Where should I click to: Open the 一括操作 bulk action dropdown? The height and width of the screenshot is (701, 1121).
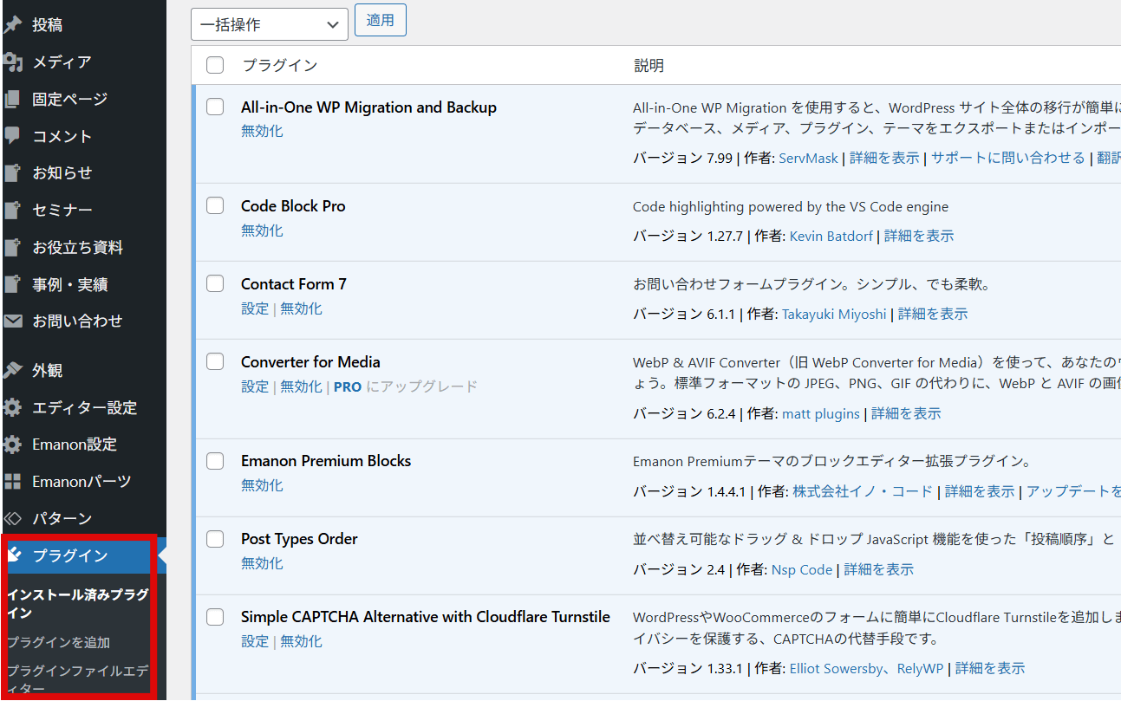click(x=269, y=24)
